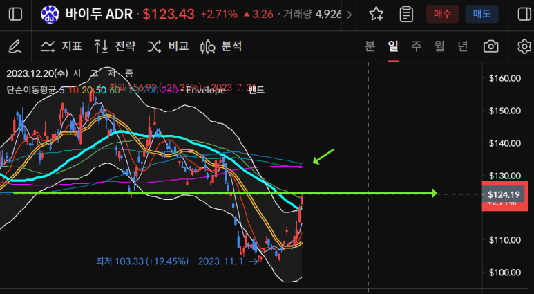Screen dimensions: 534x294
Task: Switch to 분 minute chart tab
Action: 370,46
